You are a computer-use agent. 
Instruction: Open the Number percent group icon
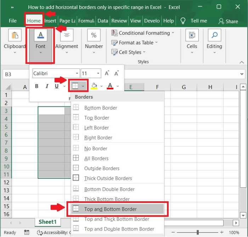pos(94,35)
